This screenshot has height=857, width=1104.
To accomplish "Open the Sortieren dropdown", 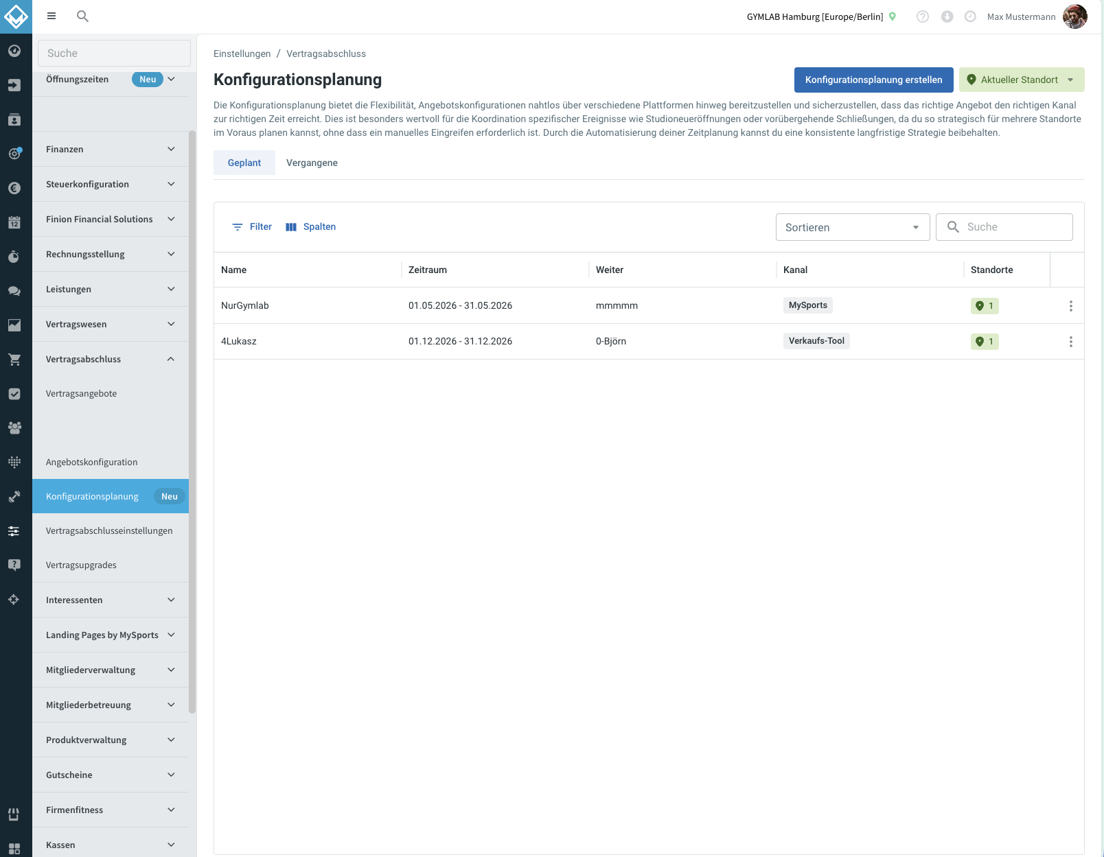I will 853,227.
